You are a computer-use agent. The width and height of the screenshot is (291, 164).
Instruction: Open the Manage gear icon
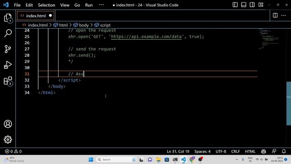click(x=8, y=139)
